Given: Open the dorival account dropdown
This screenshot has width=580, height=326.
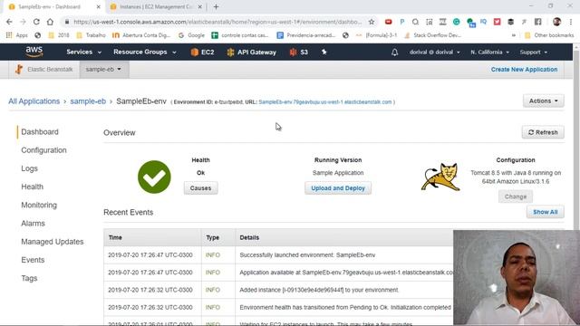Looking at the screenshot, I should tap(434, 53).
